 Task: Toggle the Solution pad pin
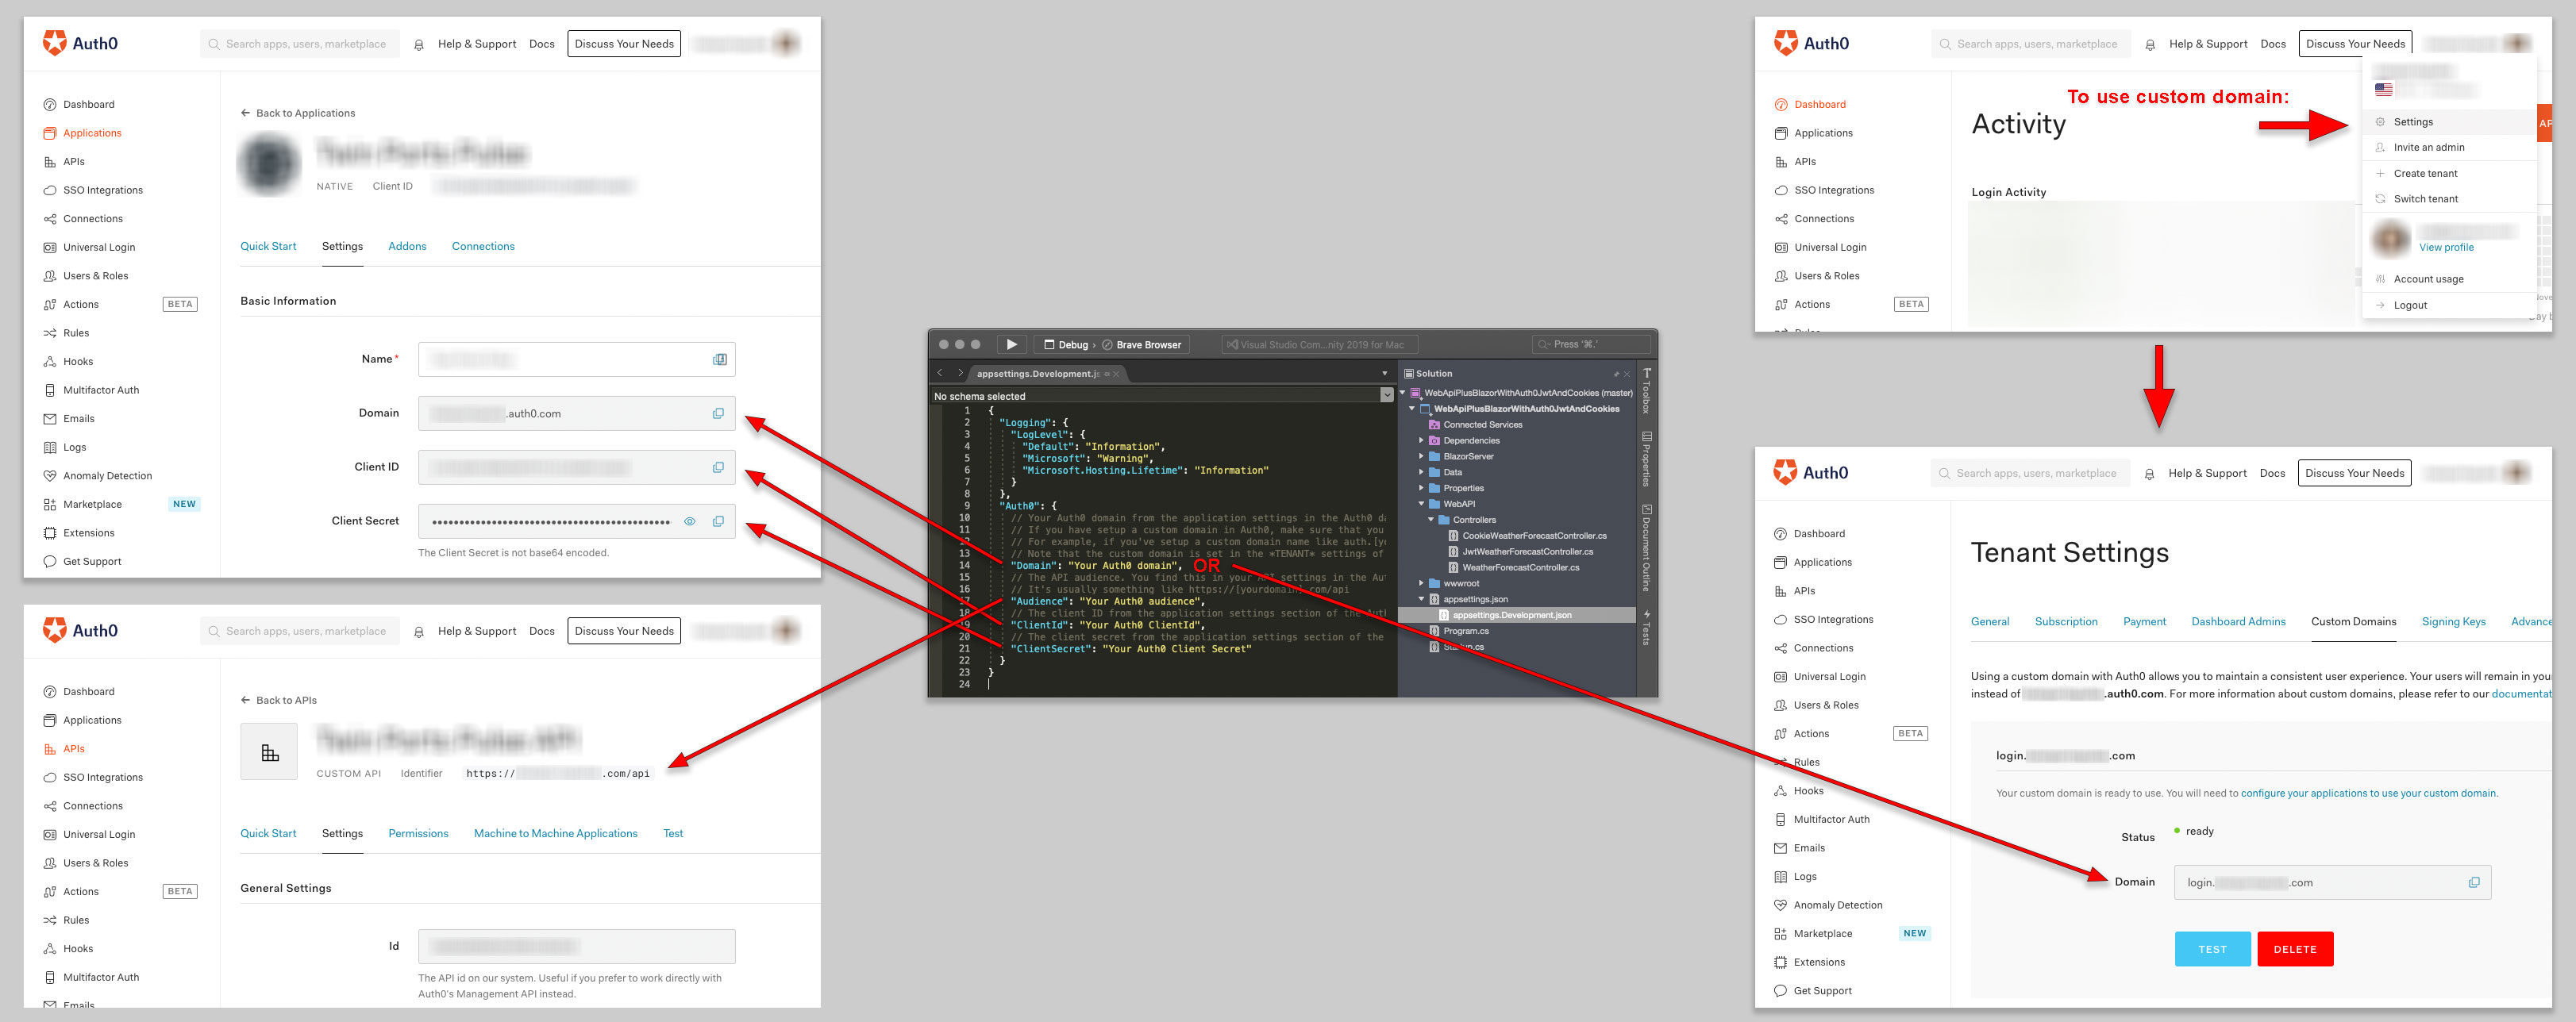point(1616,374)
